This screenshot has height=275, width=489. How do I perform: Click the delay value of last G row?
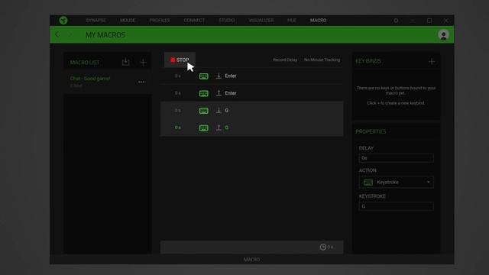(x=177, y=128)
